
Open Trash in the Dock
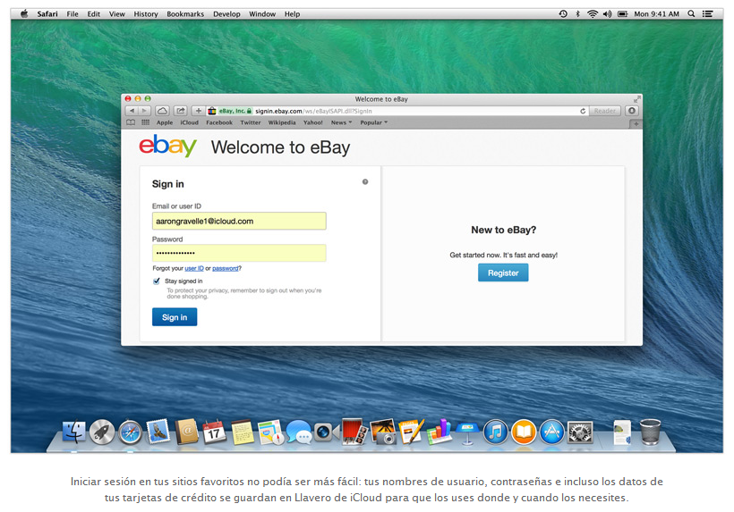[x=650, y=432]
